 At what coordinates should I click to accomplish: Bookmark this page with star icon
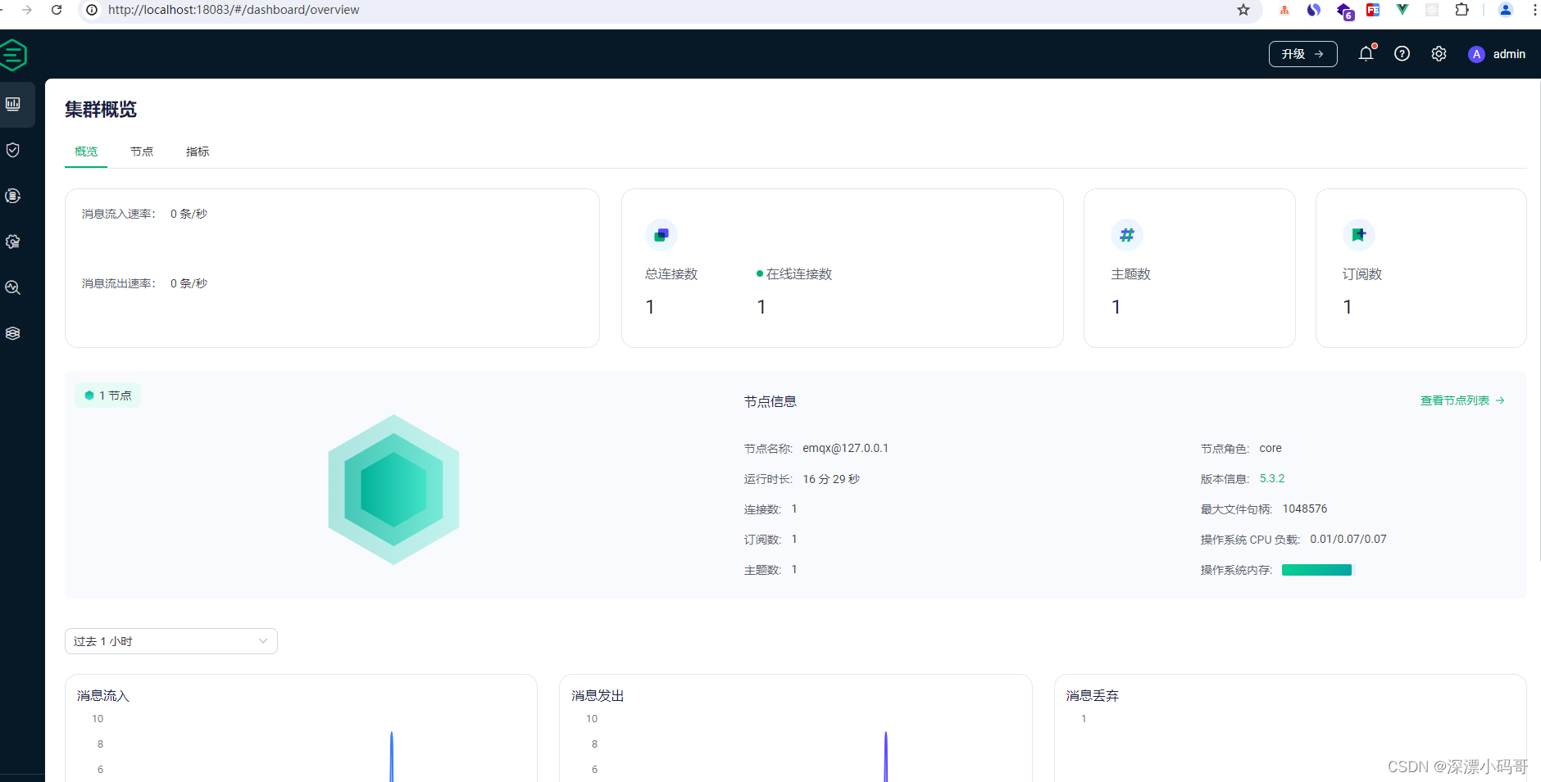(1243, 10)
